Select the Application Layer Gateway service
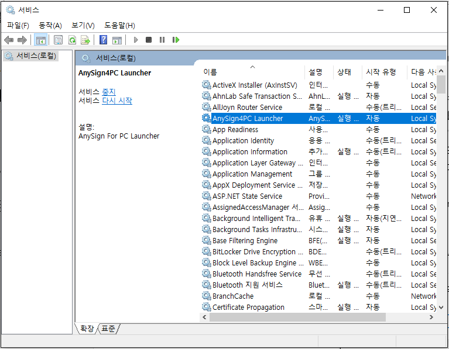 [x=318, y=163]
